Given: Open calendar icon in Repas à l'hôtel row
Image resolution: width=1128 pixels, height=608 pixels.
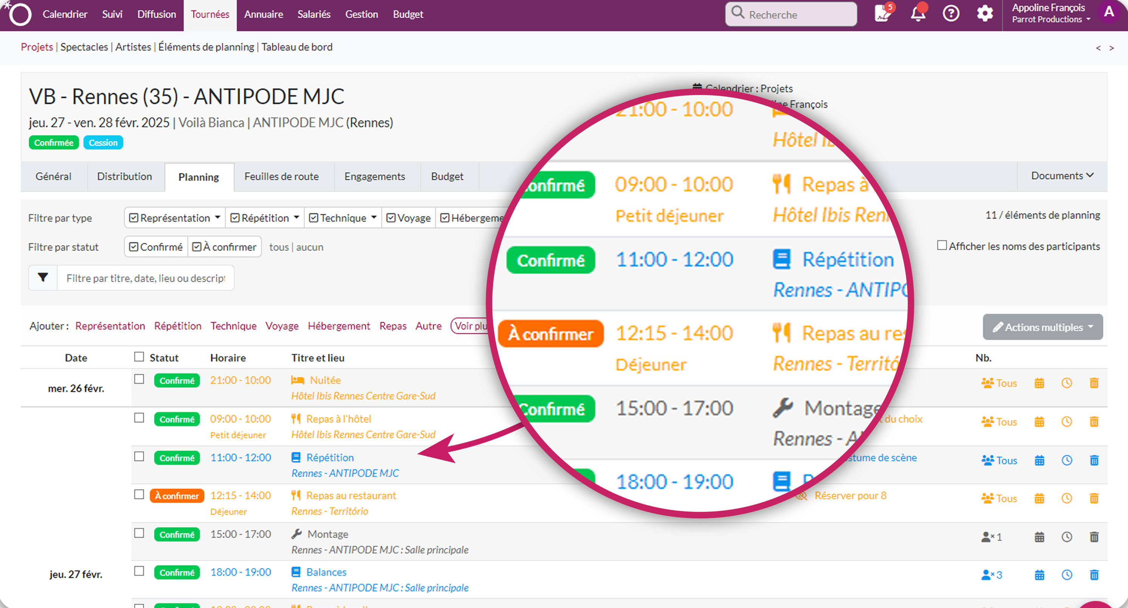Looking at the screenshot, I should (1039, 422).
